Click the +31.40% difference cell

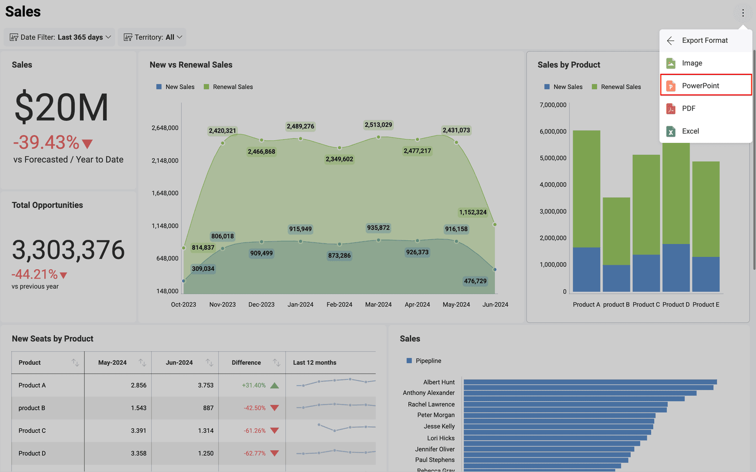[253, 385]
